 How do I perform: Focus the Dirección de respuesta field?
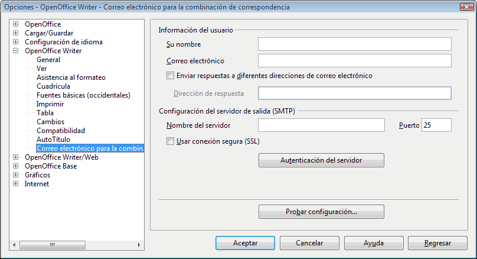[355, 93]
